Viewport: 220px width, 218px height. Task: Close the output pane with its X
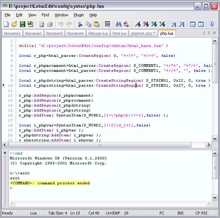pos(5,153)
